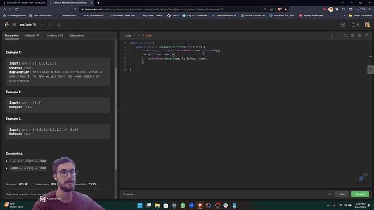Screen dimensions: 374x210
Task: Open the GitHub bookmark
Action: tap(173, 16)
